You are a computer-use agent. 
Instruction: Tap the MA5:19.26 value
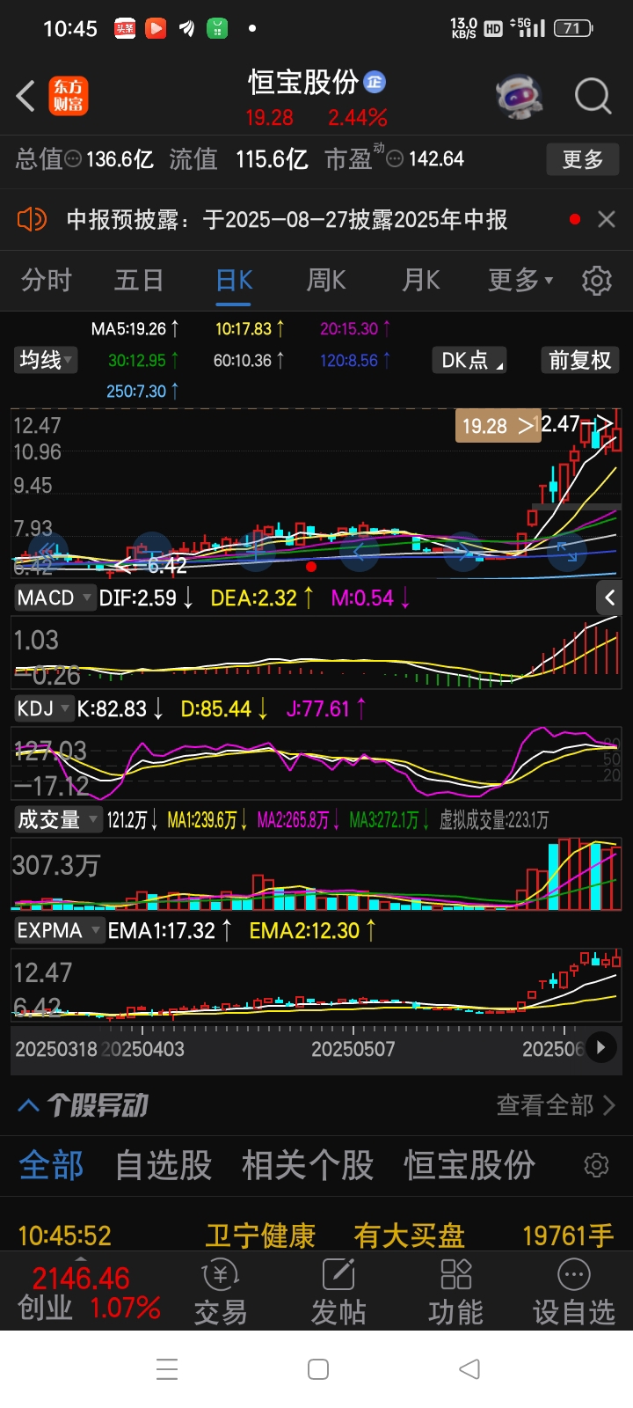tap(135, 329)
